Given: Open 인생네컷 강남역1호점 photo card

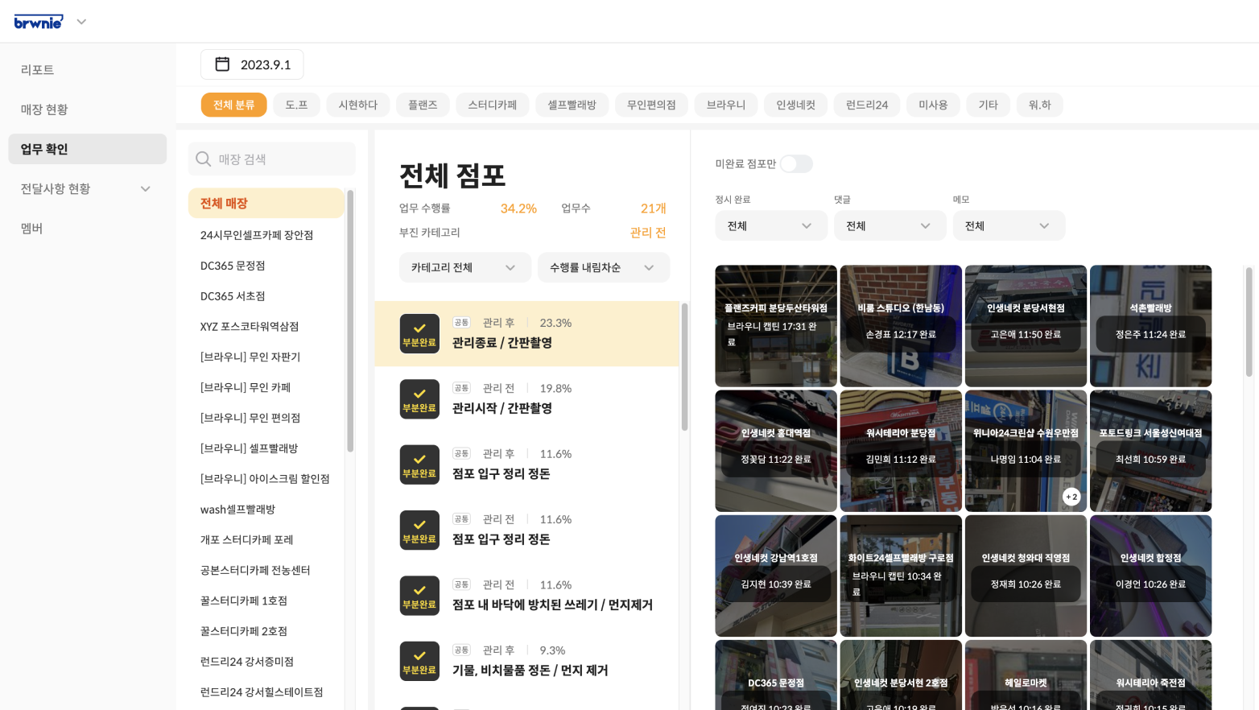Looking at the screenshot, I should (776, 576).
